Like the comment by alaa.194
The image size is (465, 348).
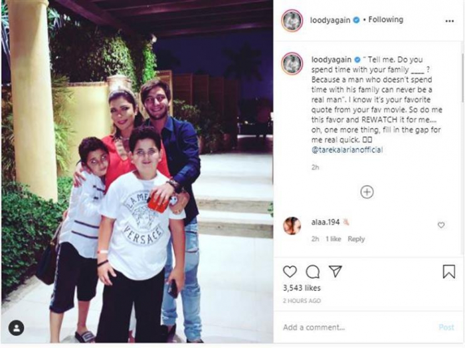click(441, 225)
